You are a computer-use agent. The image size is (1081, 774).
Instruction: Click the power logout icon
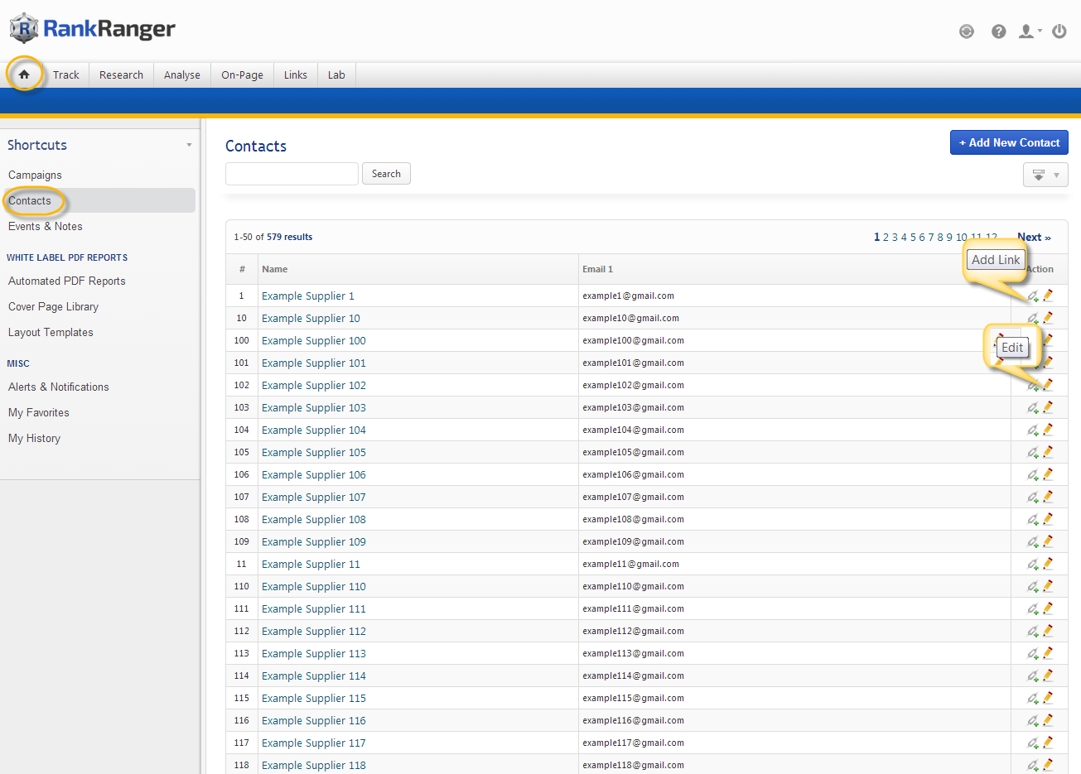pyautogui.click(x=1059, y=31)
